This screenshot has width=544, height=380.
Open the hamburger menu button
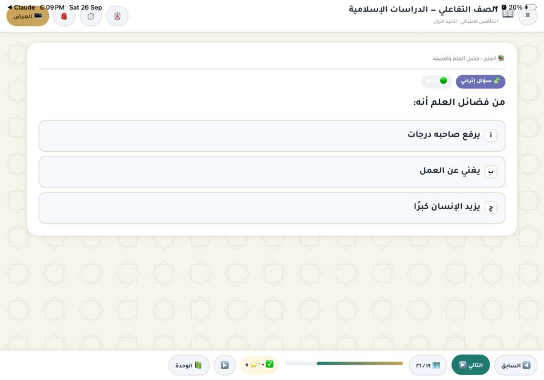click(x=528, y=15)
